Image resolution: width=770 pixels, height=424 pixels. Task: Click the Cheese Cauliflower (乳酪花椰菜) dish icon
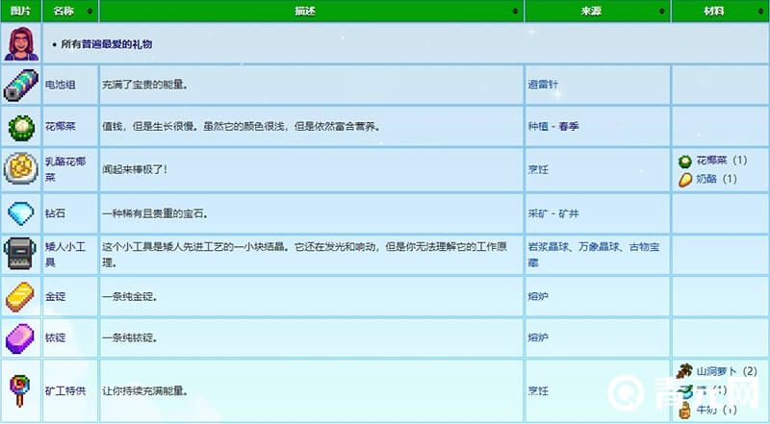[21, 168]
